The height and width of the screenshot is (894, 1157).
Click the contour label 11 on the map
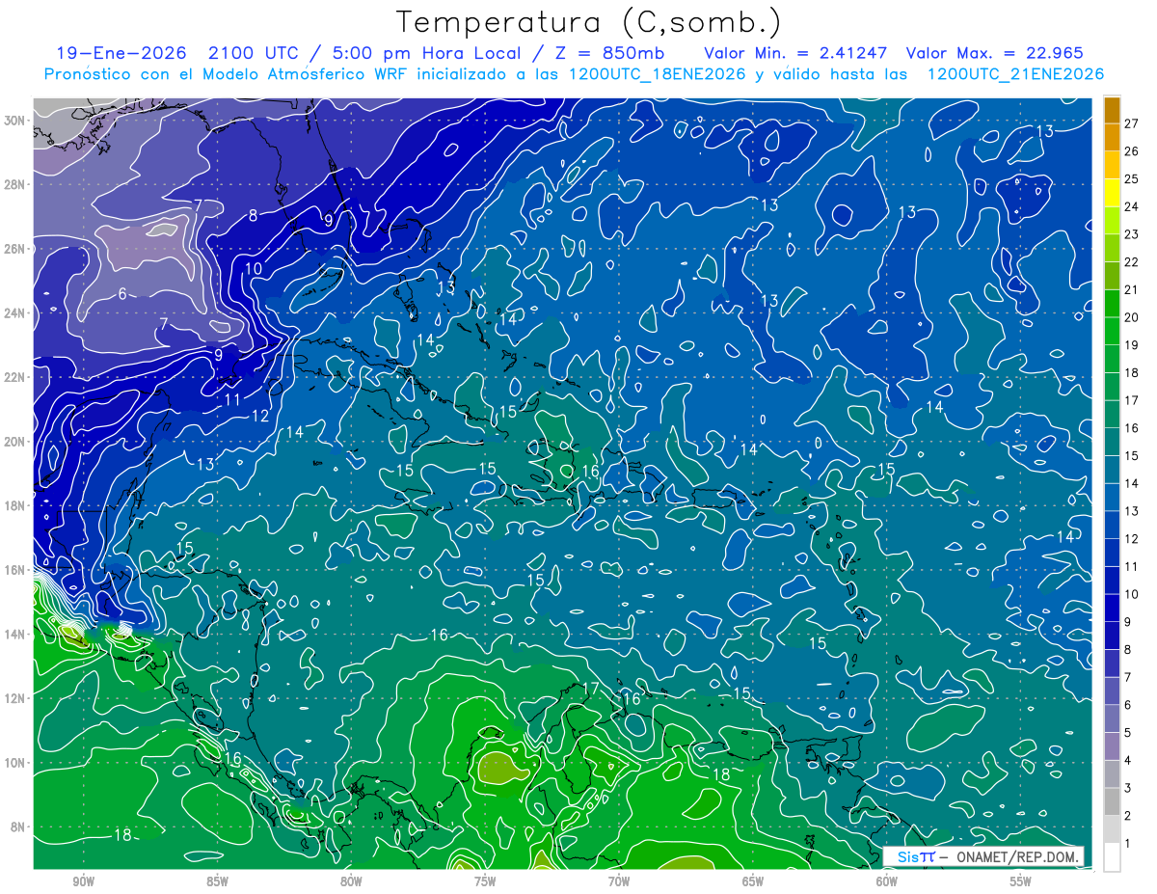(x=232, y=399)
